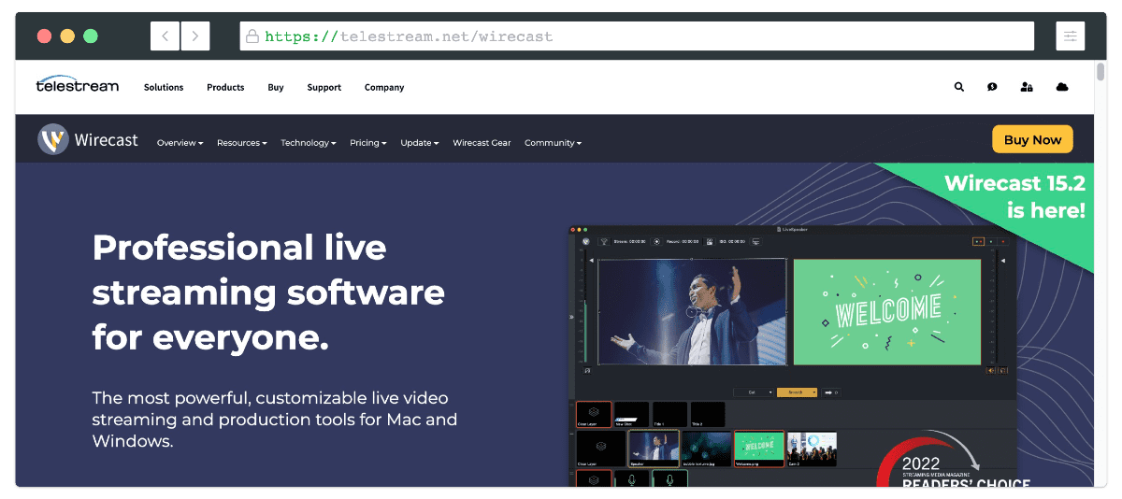Click the URL address field

coord(637,36)
